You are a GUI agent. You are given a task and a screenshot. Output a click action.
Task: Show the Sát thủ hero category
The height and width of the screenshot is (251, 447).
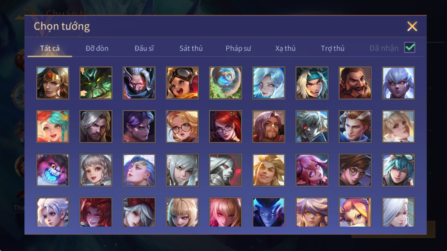(x=191, y=48)
